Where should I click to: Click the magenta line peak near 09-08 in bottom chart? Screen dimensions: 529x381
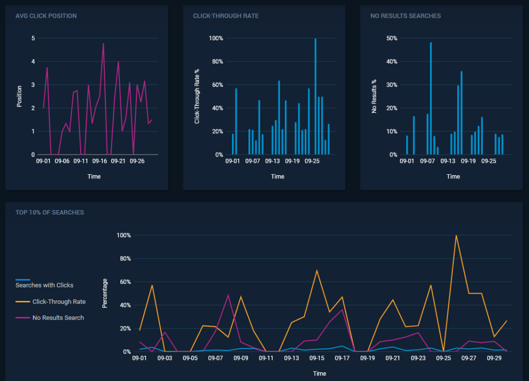[x=228, y=295]
